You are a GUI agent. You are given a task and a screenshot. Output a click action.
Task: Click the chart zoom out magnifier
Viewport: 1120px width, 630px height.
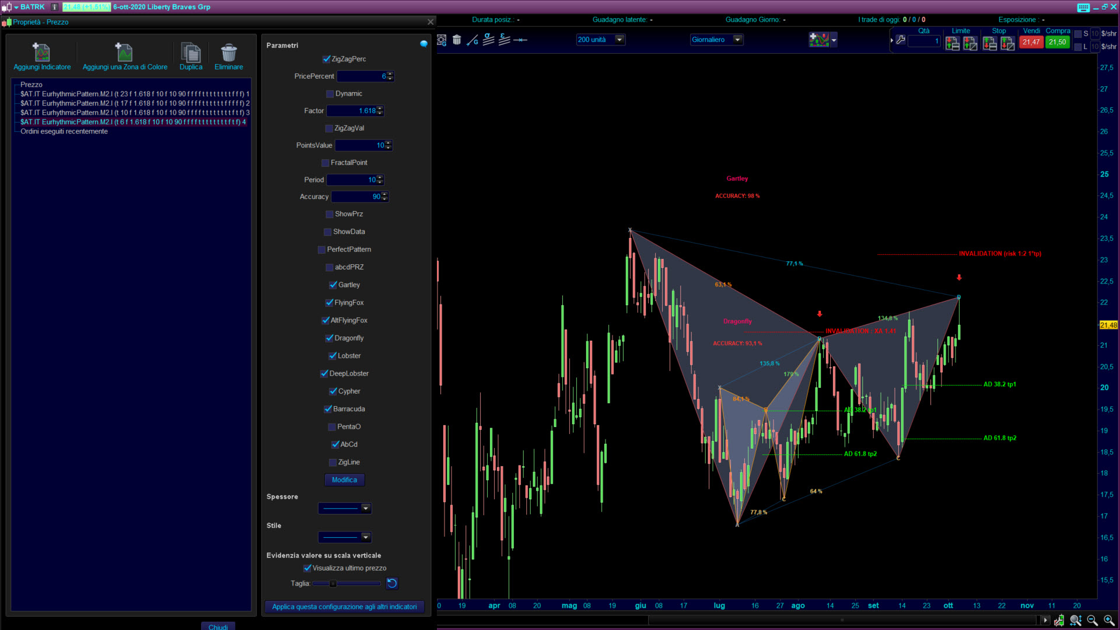tap(1092, 620)
